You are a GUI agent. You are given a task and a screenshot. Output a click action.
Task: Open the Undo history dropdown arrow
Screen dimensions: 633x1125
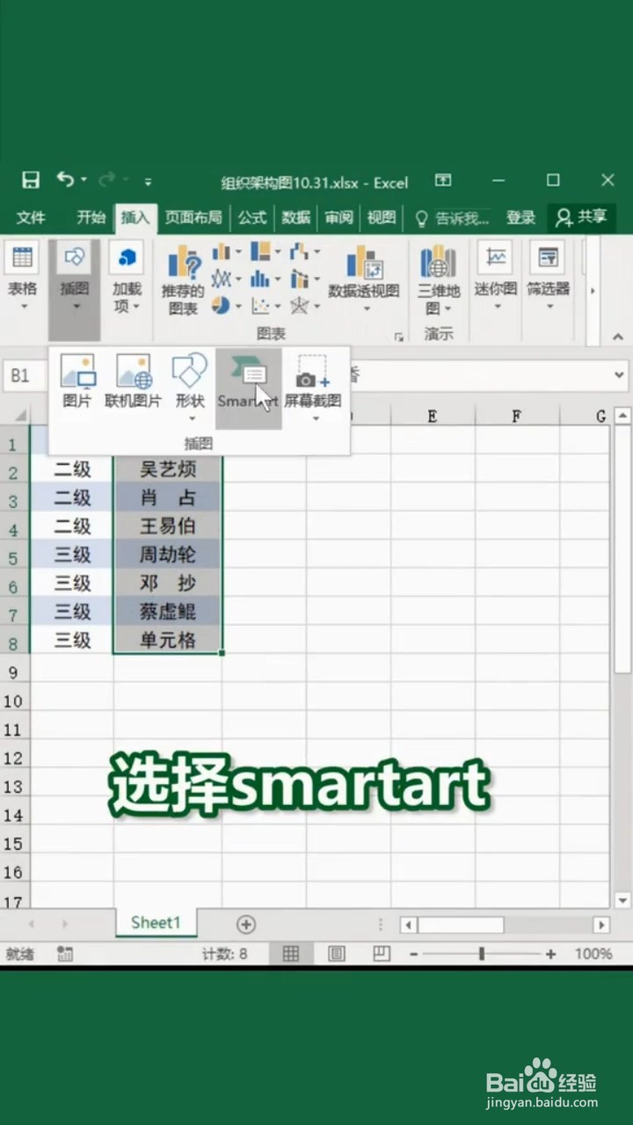pos(84,180)
